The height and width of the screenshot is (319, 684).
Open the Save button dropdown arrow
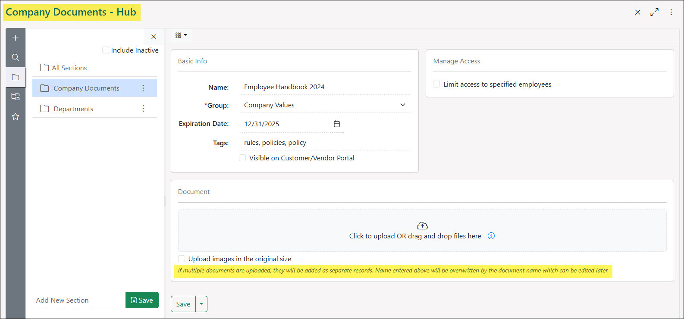[201, 304]
